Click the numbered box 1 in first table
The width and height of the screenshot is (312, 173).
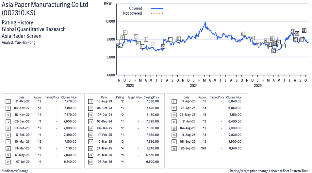8,101
